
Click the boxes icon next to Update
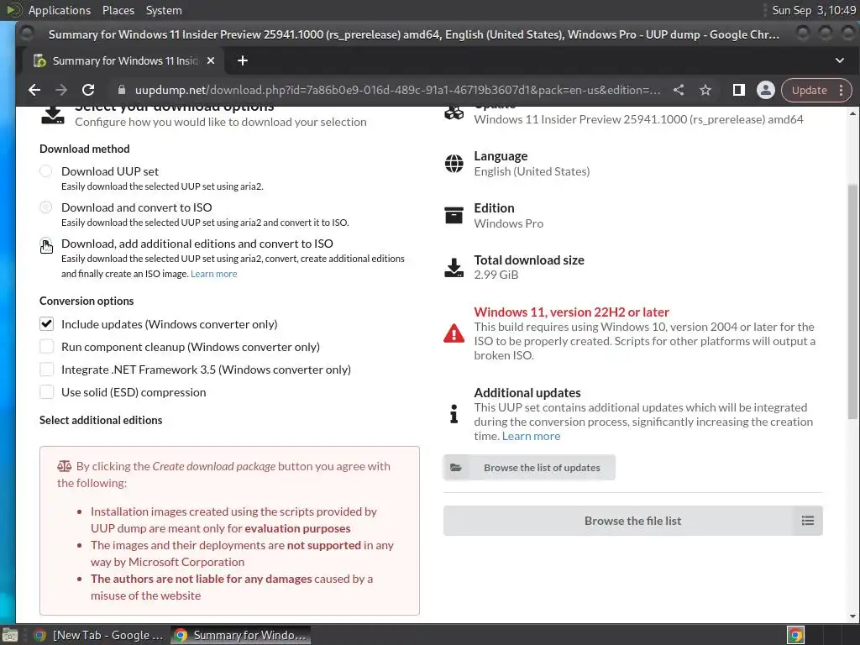[454, 113]
